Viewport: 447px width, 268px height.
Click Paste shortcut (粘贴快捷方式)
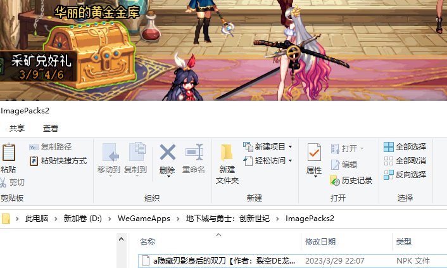58,161
